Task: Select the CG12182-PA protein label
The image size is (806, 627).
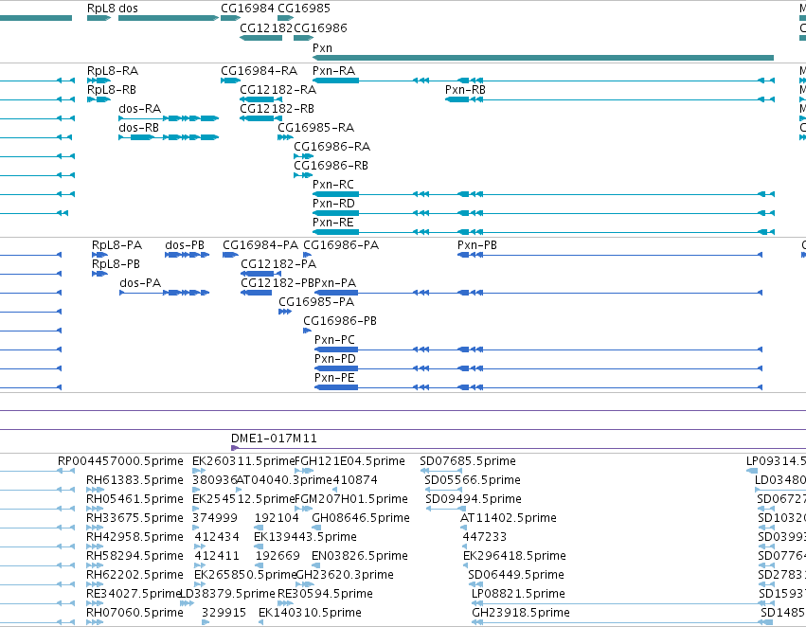Action: coord(278,263)
